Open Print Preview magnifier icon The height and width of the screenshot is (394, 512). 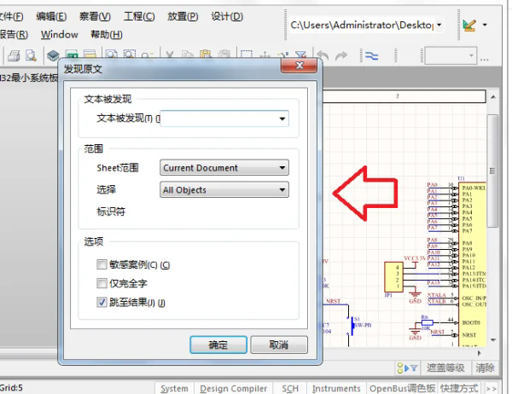31,55
